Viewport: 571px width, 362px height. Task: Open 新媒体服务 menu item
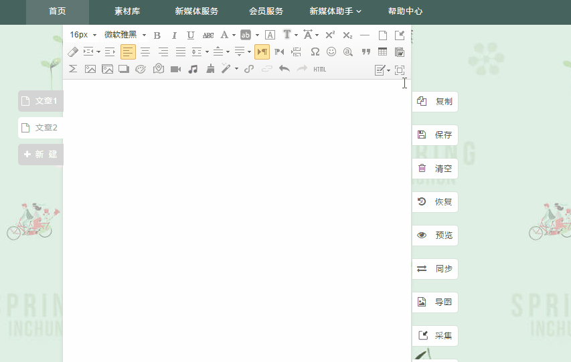coord(197,11)
